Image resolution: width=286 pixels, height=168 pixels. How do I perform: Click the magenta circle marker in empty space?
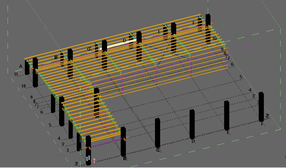click(249, 48)
